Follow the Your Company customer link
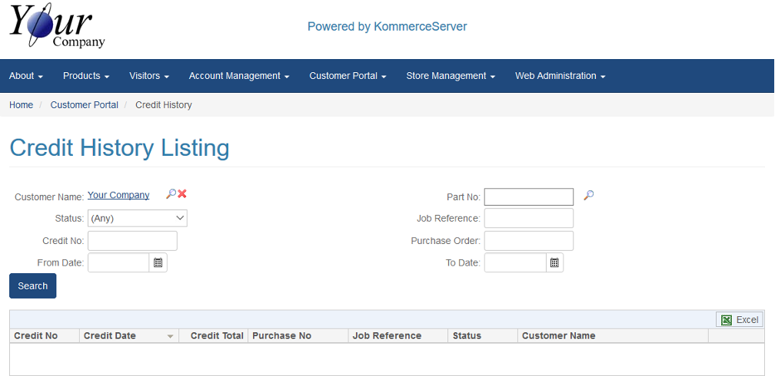 [118, 195]
